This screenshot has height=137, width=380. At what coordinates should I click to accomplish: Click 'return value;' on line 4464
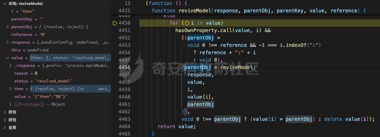[x=176, y=126]
